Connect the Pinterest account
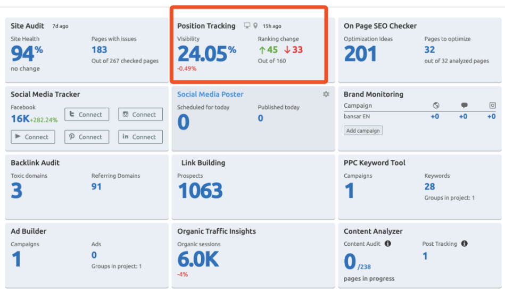The height and width of the screenshot is (293, 505). click(x=87, y=137)
